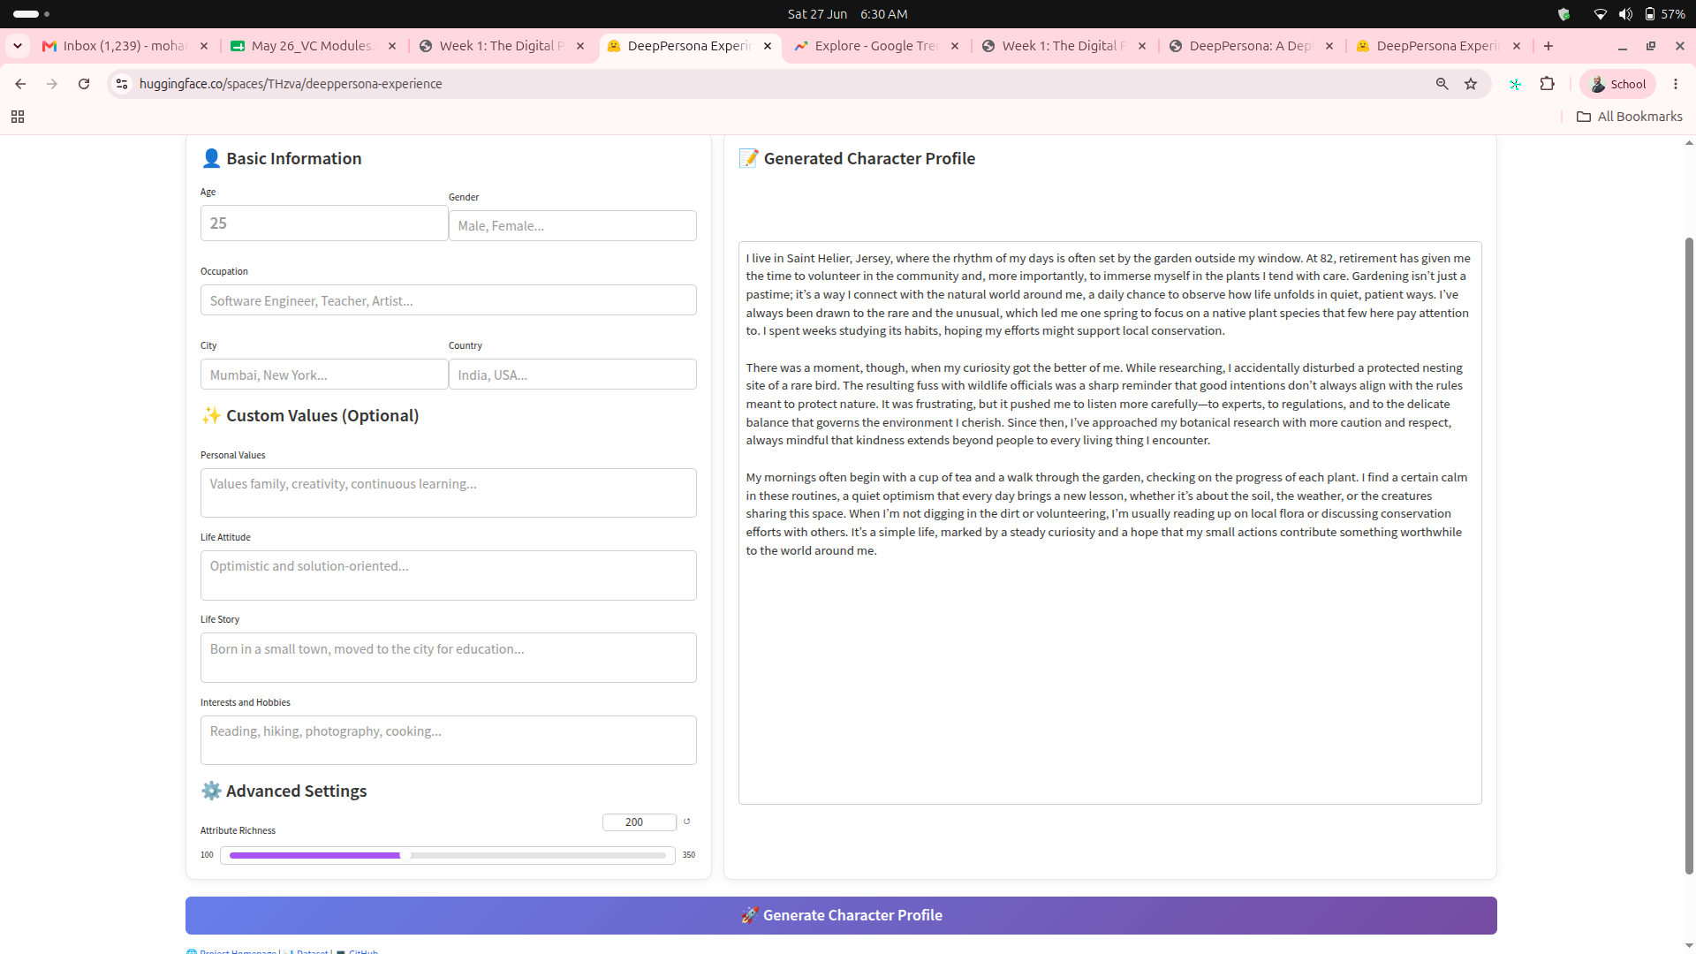
Task: Click the Attribute Richness number box showing 200
Action: pos(639,822)
